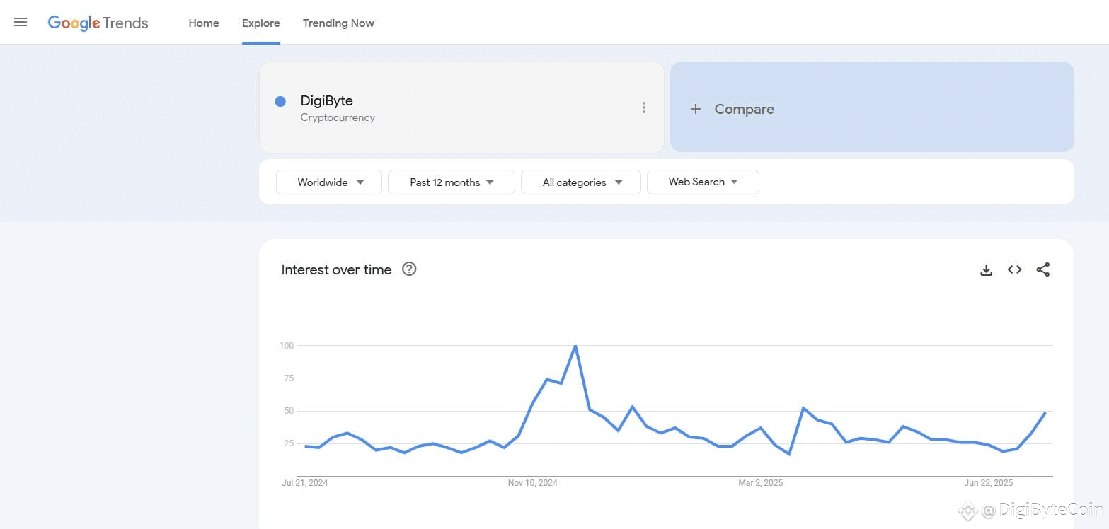Click the chart's 100 peak point
This screenshot has height=529, width=1109.
(x=575, y=346)
